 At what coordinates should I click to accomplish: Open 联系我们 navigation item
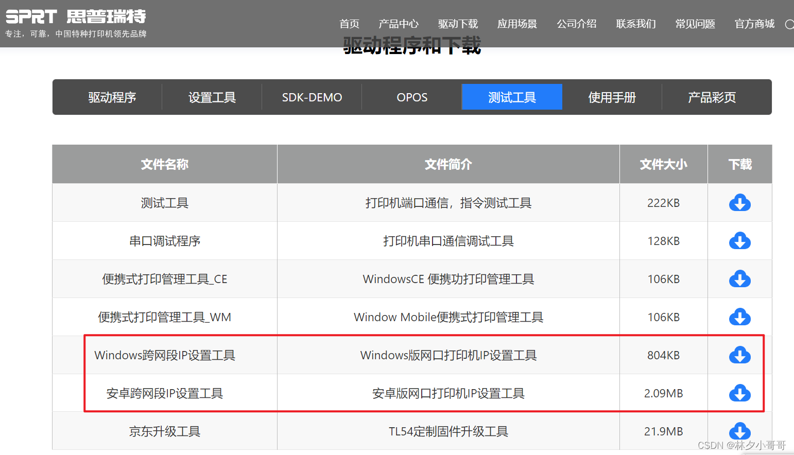point(636,24)
